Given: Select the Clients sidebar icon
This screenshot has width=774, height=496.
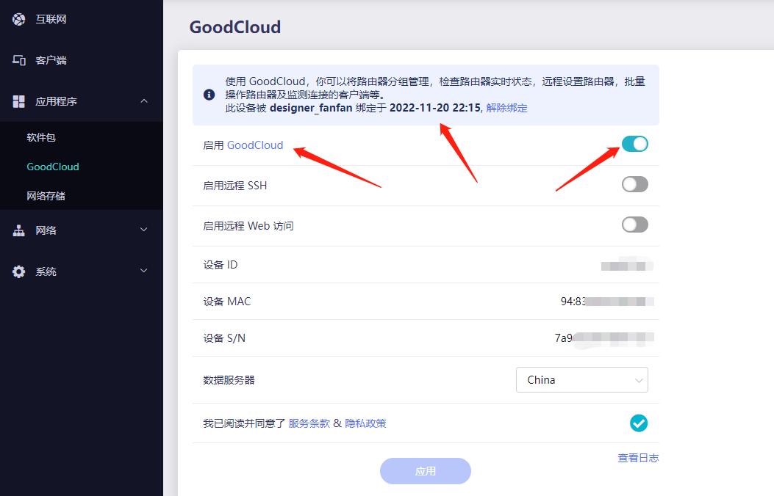Looking at the screenshot, I should pyautogui.click(x=19, y=60).
